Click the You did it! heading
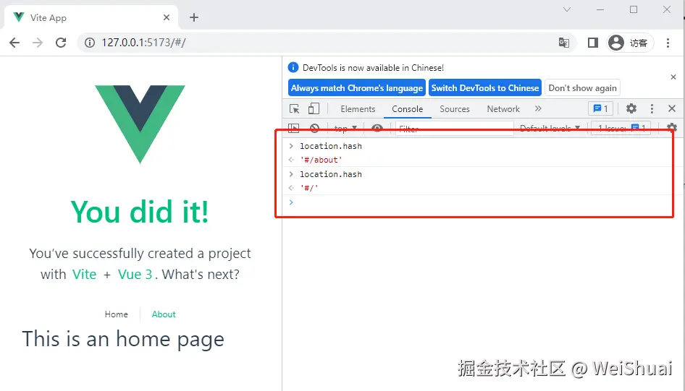The height and width of the screenshot is (391, 685). [x=140, y=212]
